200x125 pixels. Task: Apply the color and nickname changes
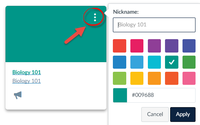click(183, 114)
